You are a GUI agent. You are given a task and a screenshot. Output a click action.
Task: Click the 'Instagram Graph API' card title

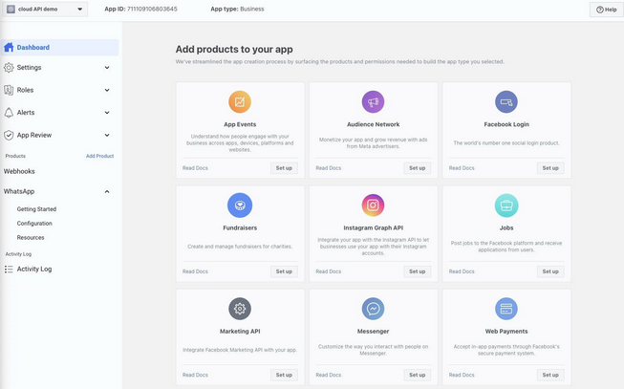(x=373, y=227)
